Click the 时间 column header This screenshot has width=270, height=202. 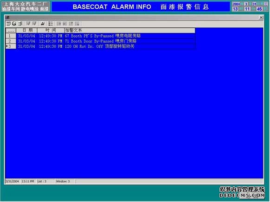coord(51,31)
